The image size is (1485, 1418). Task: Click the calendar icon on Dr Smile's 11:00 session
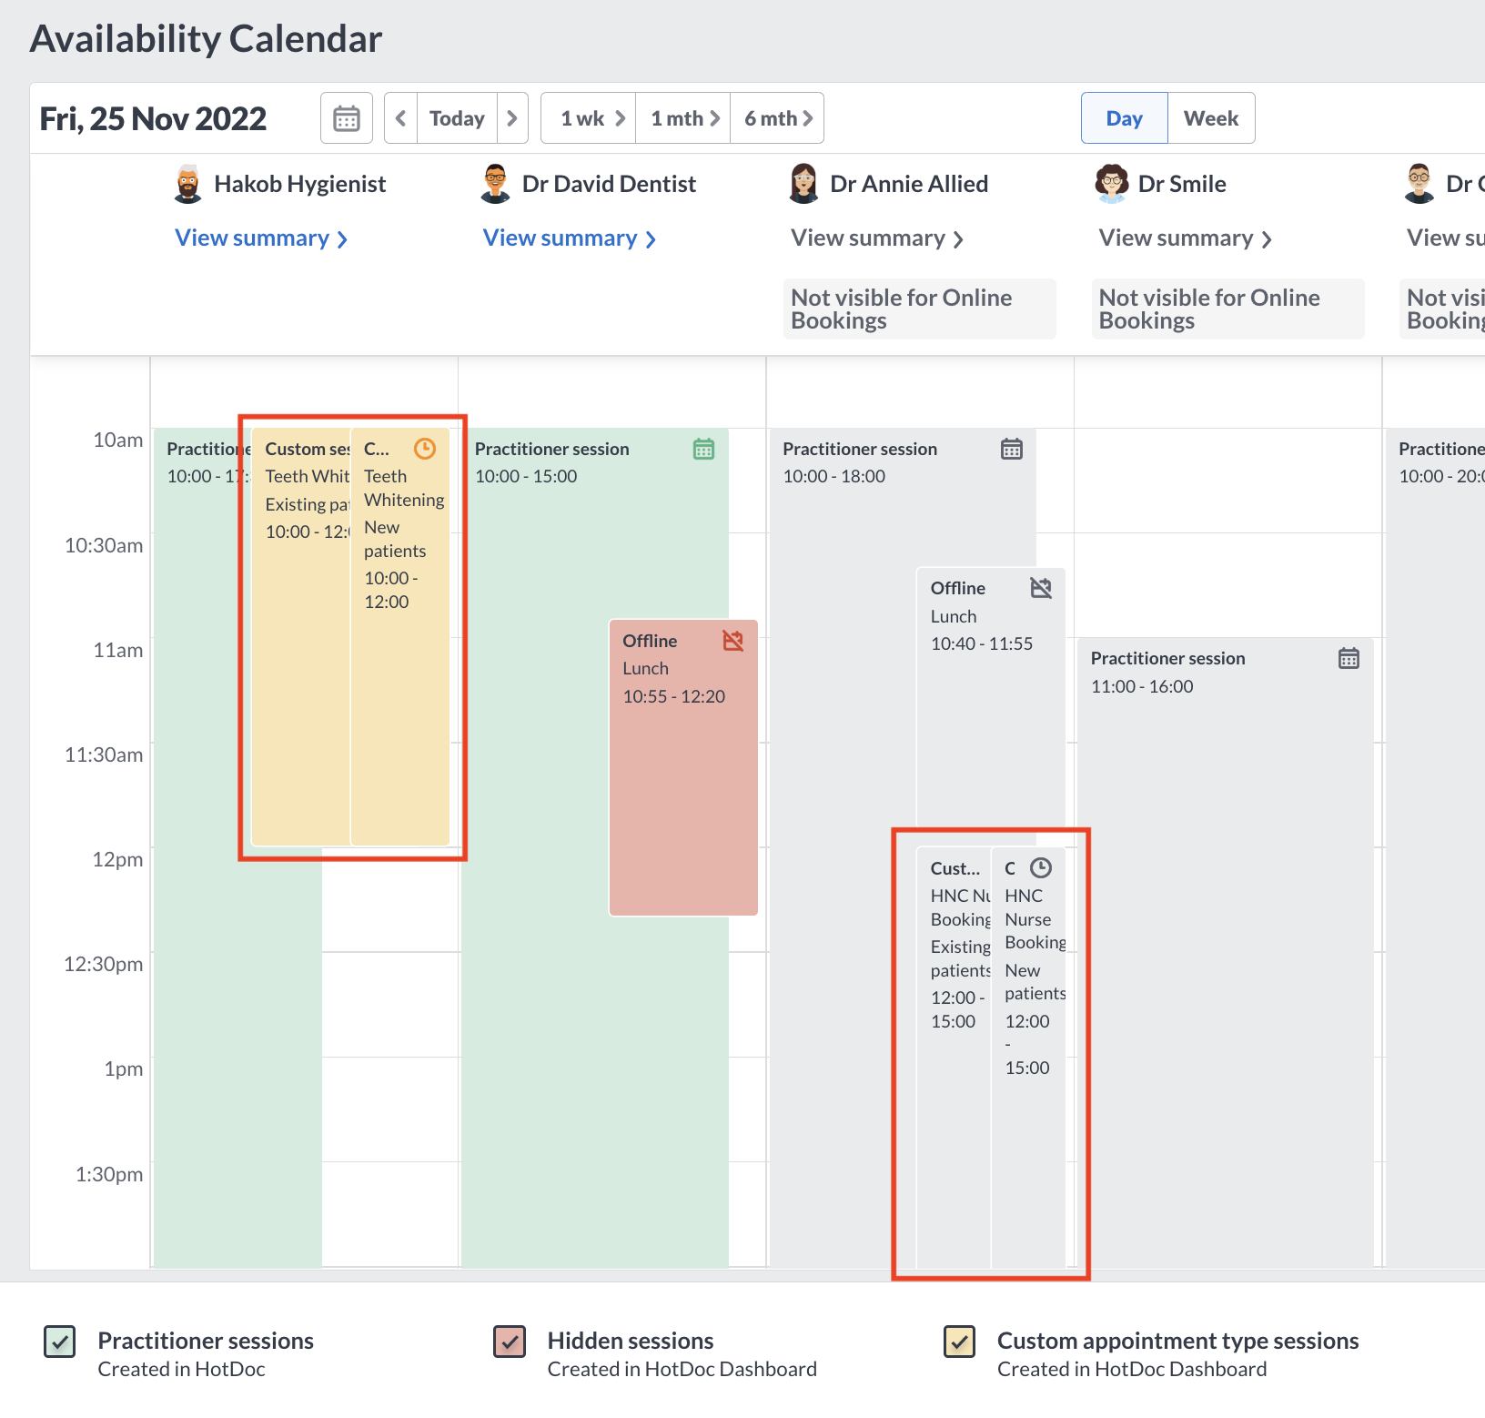tap(1350, 657)
